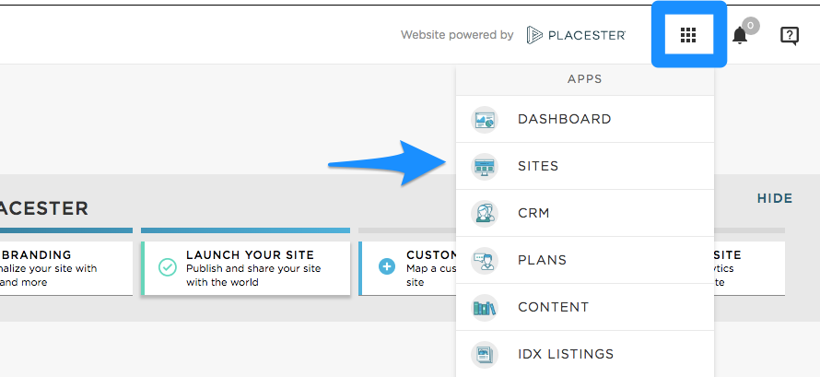Open the Launch Your Site card

[246, 268]
